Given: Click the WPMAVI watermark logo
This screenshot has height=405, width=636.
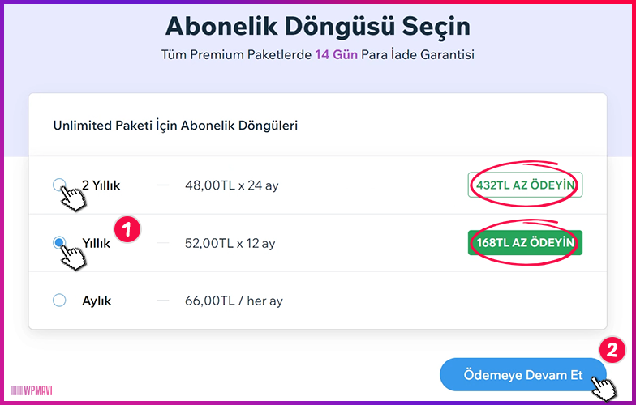Looking at the screenshot, I should point(32,390).
